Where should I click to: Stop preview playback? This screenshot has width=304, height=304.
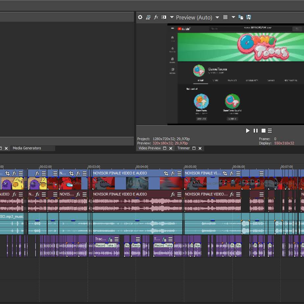click(x=263, y=131)
